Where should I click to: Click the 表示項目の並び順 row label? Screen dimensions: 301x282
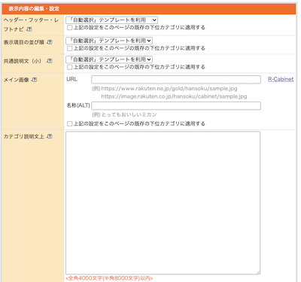point(24,42)
